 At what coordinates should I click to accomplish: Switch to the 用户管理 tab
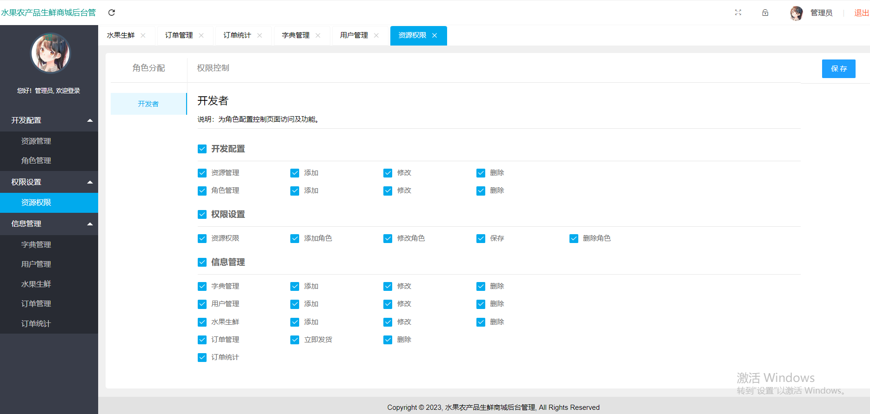coord(354,35)
